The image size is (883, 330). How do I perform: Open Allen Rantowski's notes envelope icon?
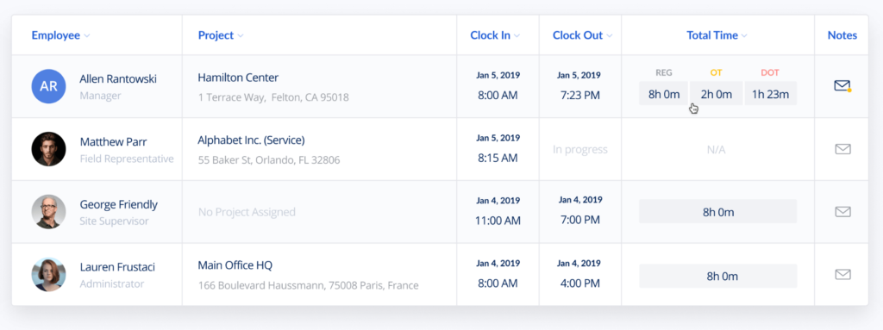[842, 86]
